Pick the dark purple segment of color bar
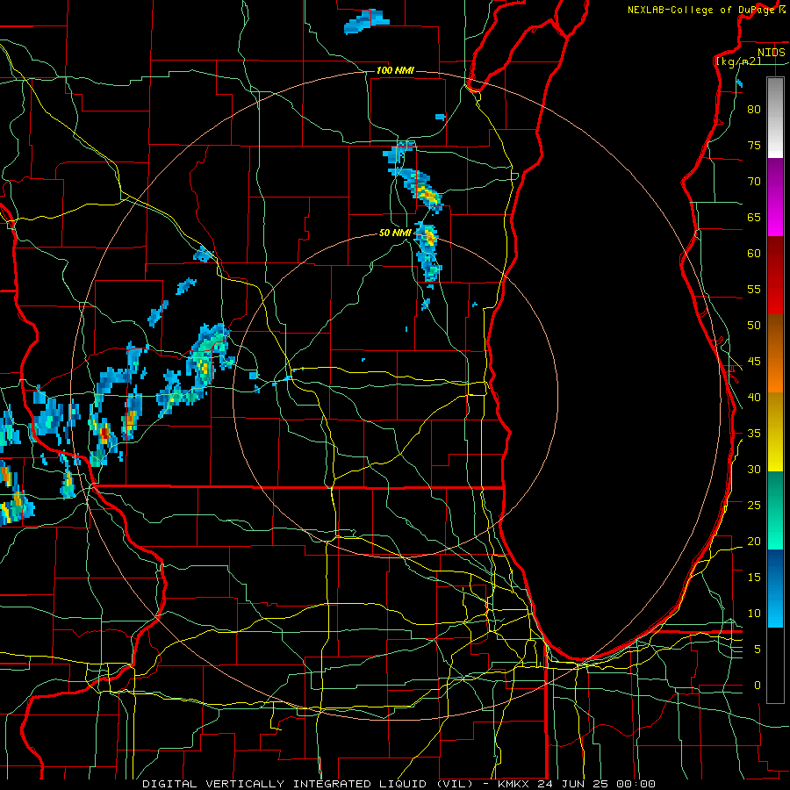The width and height of the screenshot is (790, 790). 775,178
